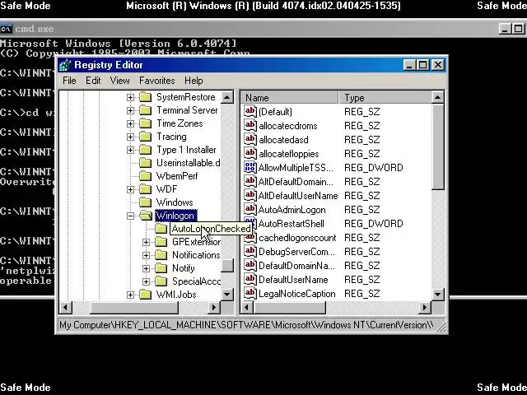Select the AutoRestartShell value
The image size is (527, 395).
[291, 224]
